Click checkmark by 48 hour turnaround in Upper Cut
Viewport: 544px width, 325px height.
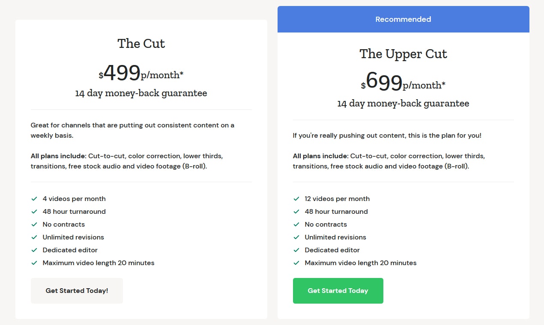[x=296, y=212]
